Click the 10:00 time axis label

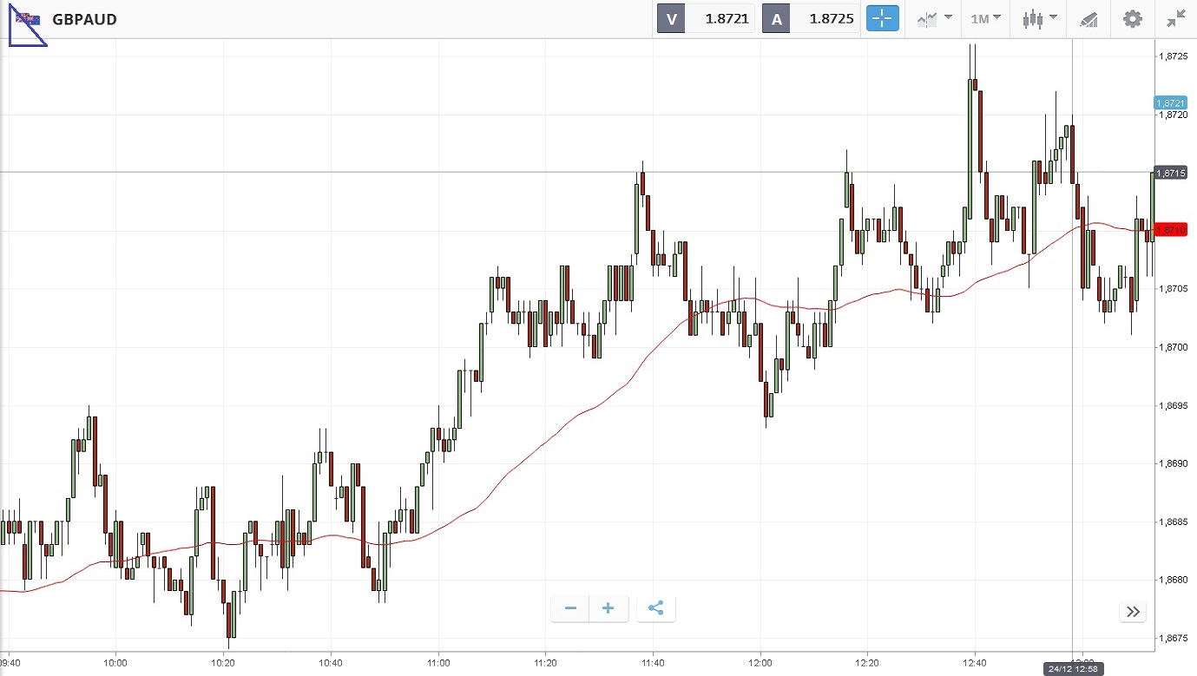[115, 661]
